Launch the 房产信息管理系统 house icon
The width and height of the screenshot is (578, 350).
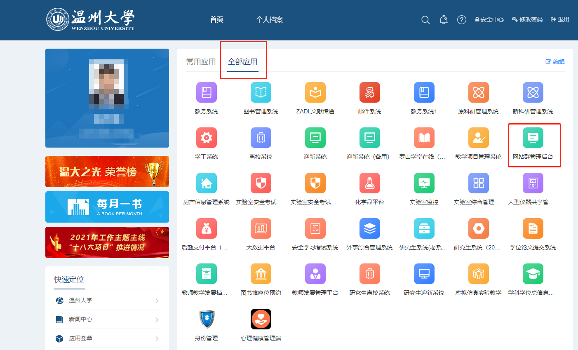tap(206, 183)
